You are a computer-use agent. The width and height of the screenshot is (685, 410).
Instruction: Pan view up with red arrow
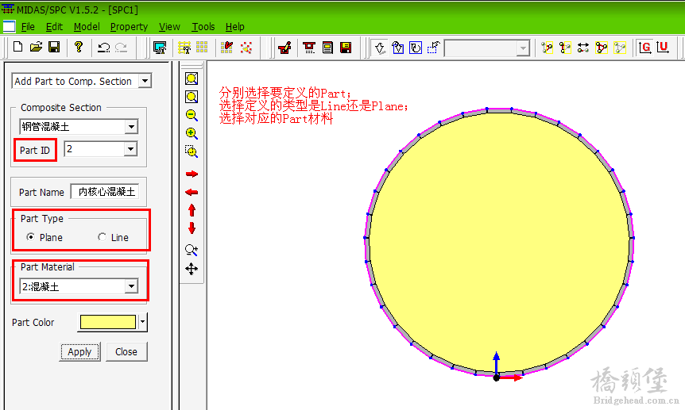click(192, 210)
